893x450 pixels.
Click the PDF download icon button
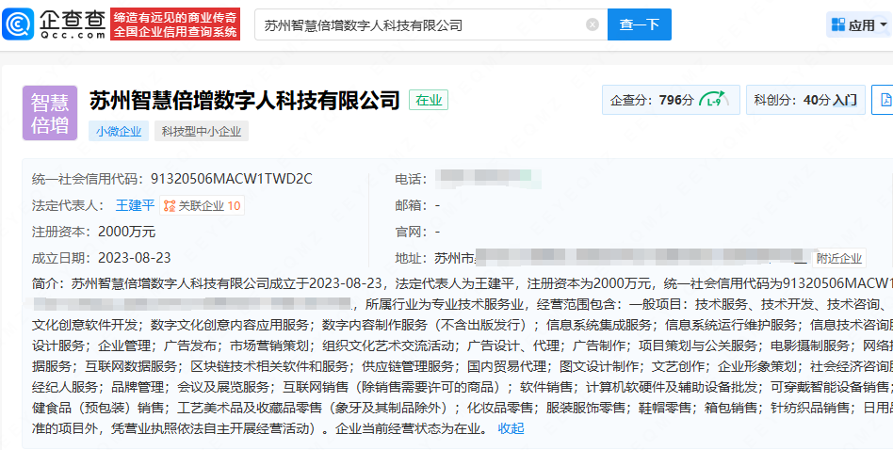(x=884, y=100)
